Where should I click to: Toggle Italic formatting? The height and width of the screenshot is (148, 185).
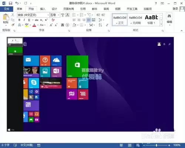point(24,20)
